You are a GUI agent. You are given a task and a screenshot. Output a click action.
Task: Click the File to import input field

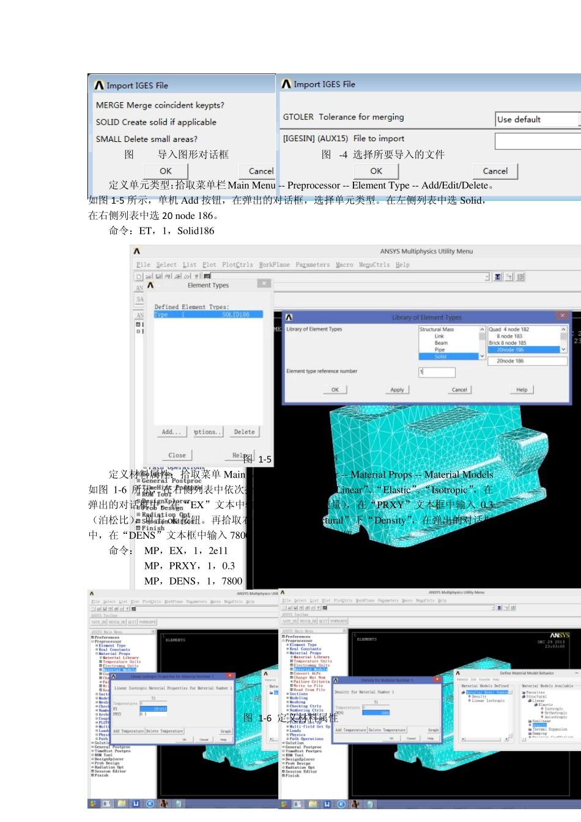tap(538, 141)
